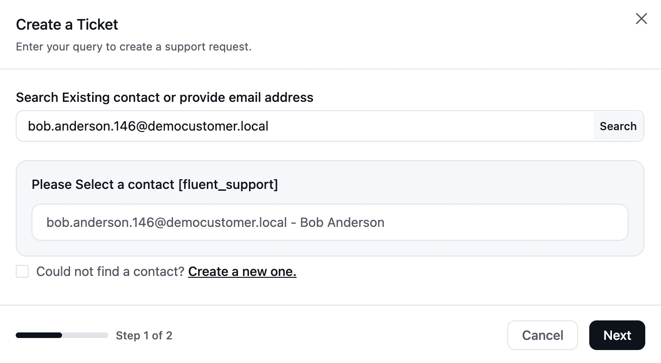Click the '[fluent_support]' tag in the heading
The image size is (661, 363).
[x=228, y=184]
